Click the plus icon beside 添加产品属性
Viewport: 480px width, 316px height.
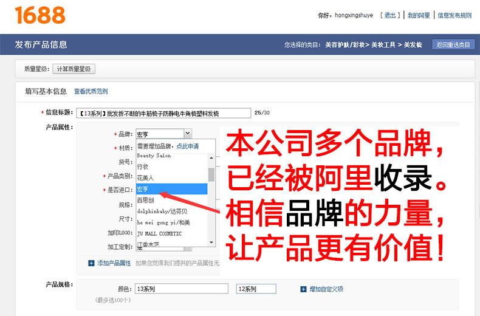(91, 263)
